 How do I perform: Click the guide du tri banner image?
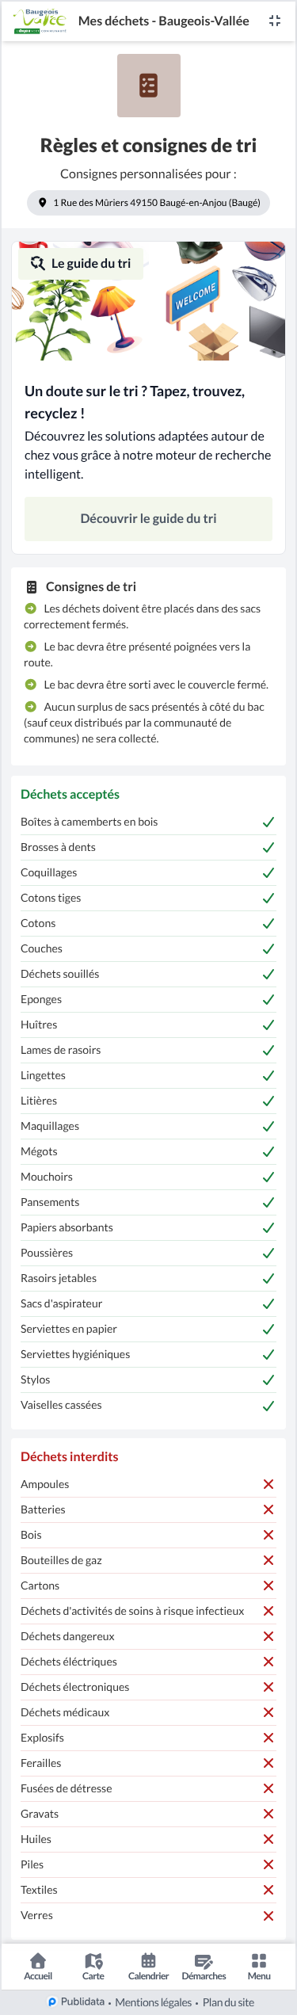tap(148, 301)
